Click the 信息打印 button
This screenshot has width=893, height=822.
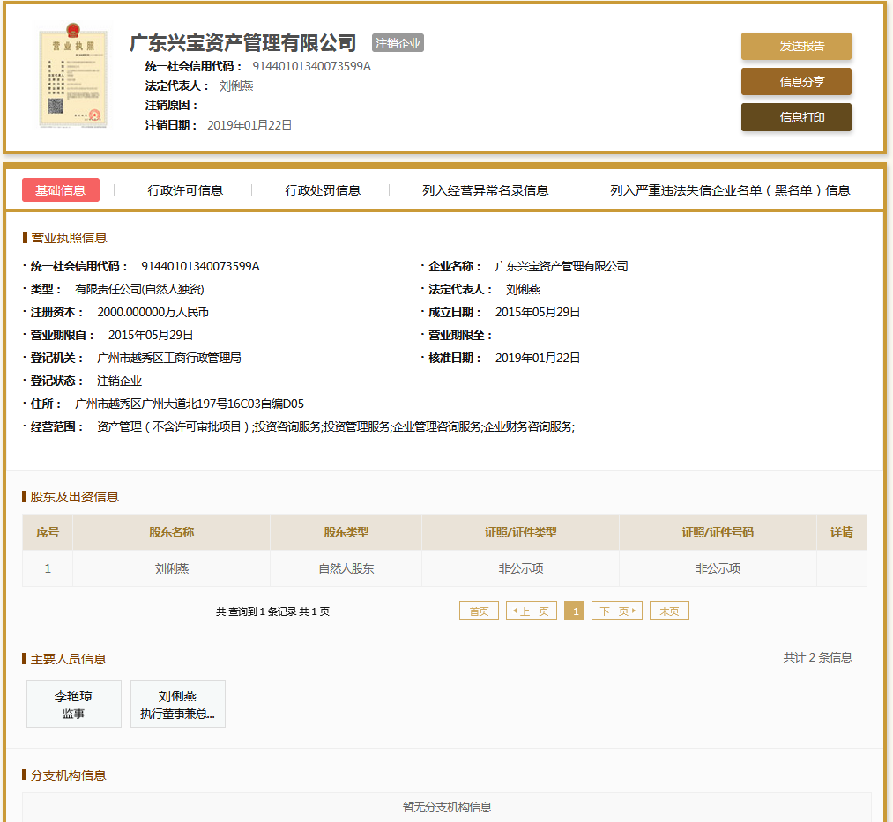click(x=795, y=116)
